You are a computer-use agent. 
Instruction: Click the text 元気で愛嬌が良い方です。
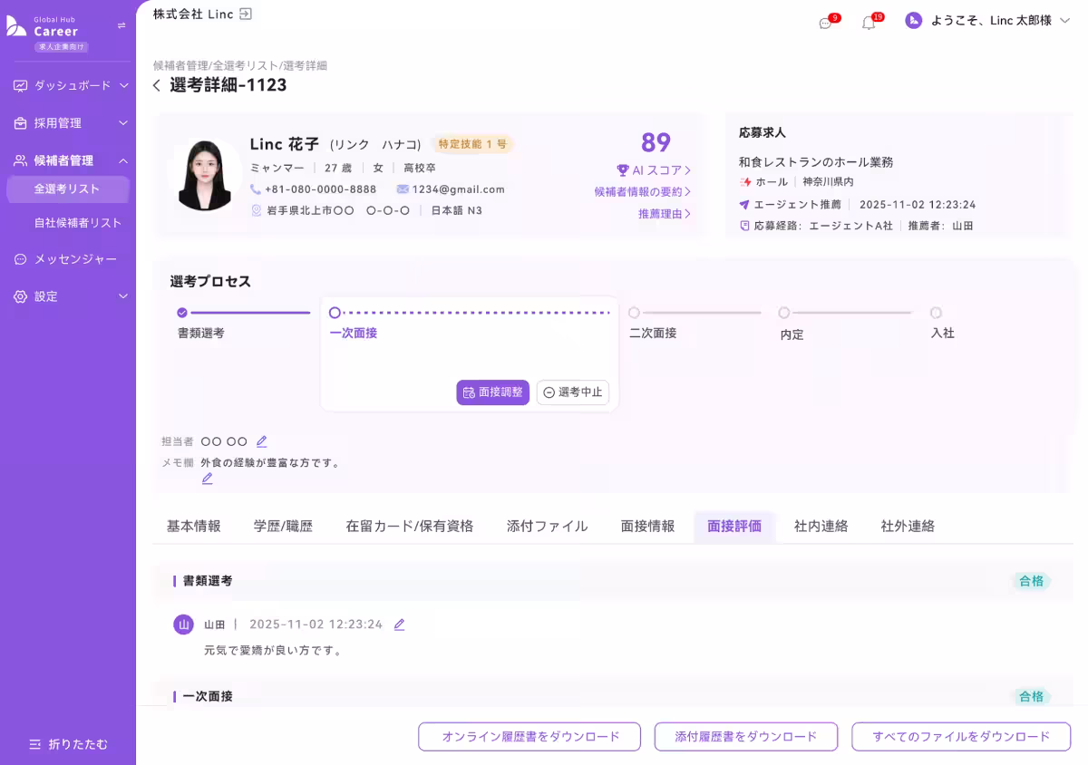(x=273, y=651)
